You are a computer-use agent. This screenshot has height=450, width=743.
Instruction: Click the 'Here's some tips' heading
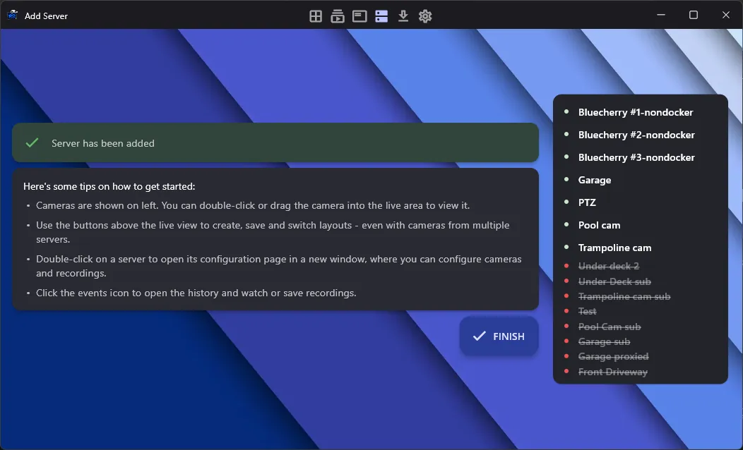tap(109, 186)
